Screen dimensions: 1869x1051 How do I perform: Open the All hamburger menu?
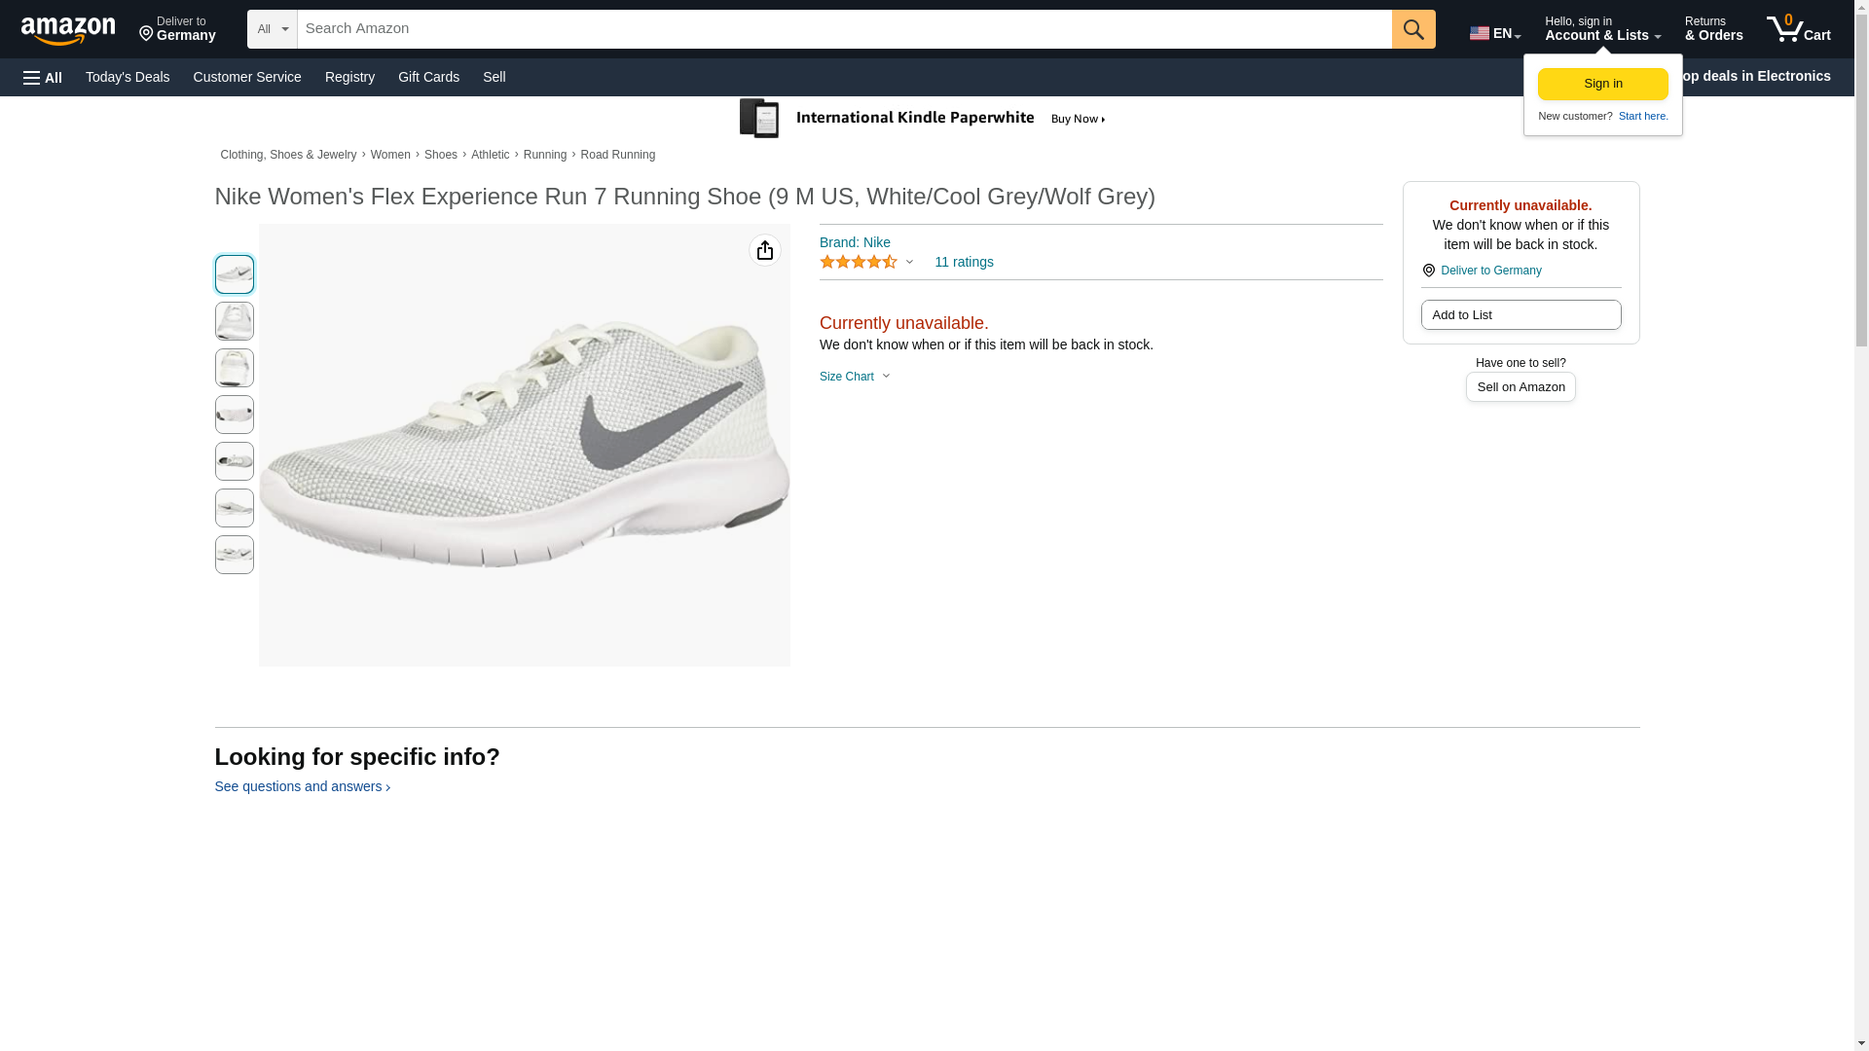click(x=43, y=78)
